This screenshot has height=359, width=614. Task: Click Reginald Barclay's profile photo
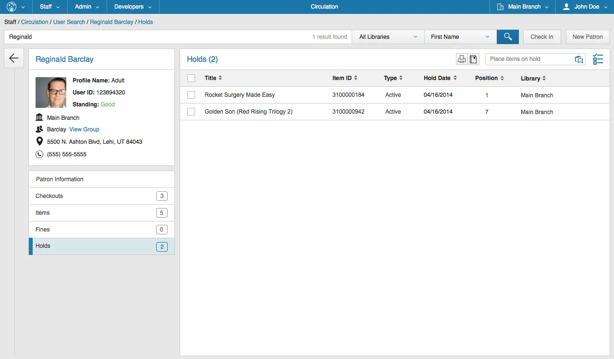tap(51, 93)
